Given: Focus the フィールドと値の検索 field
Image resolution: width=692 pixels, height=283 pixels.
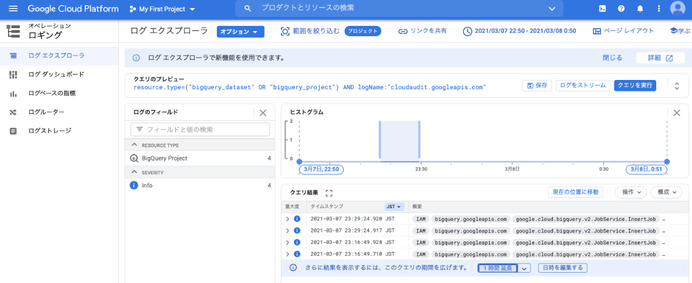Looking at the screenshot, I should (200, 129).
